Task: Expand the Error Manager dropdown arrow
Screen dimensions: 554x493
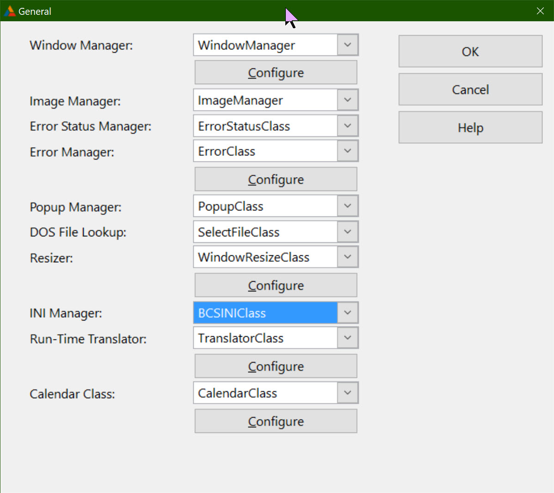Action: 348,151
